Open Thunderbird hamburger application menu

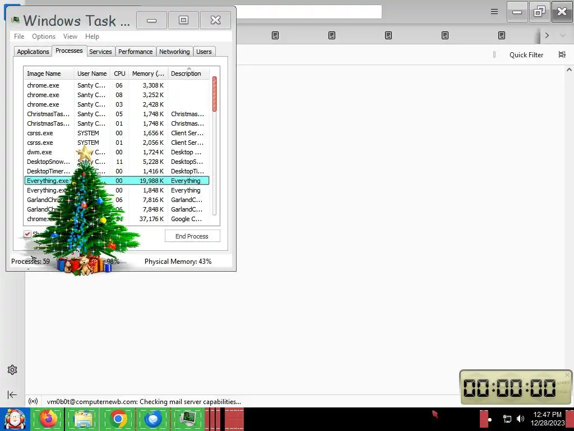[494, 12]
